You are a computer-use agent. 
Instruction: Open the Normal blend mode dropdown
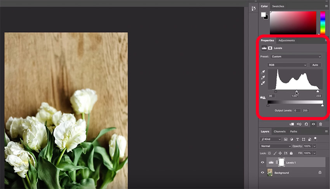pos(276,146)
